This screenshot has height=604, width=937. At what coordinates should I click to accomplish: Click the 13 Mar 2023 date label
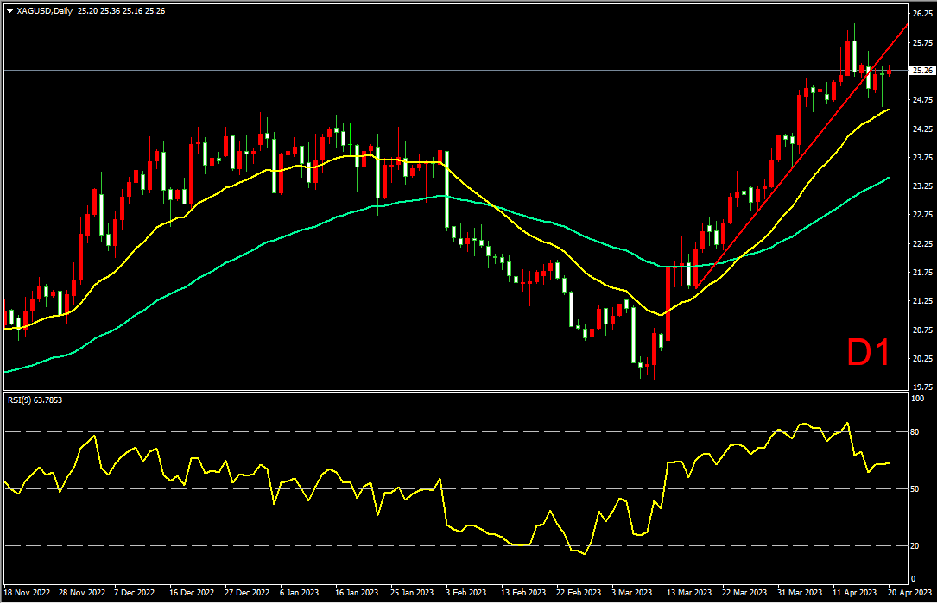pyautogui.click(x=689, y=593)
